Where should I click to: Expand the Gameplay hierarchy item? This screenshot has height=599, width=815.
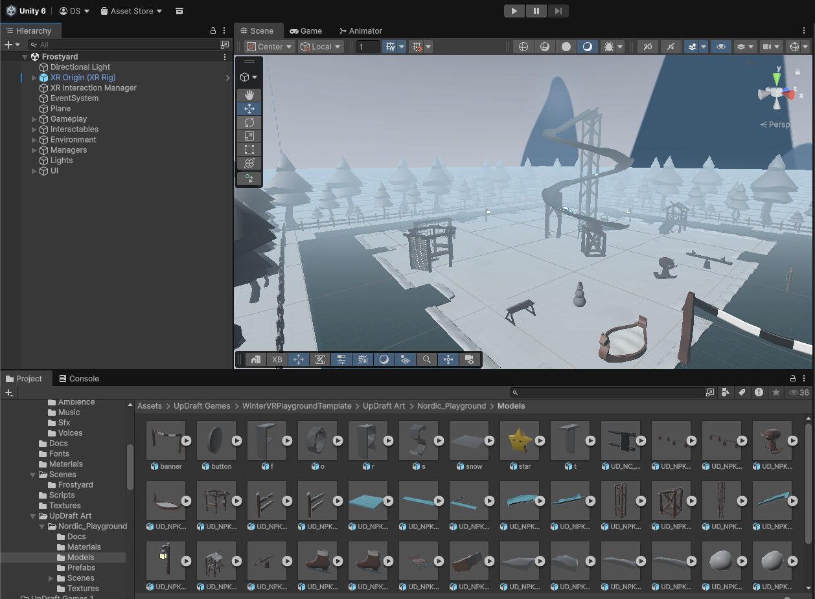coord(34,119)
